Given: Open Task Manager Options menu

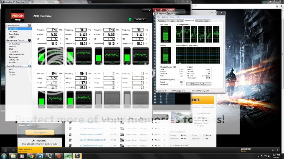Looking at the screenshot, I should click(165, 17).
